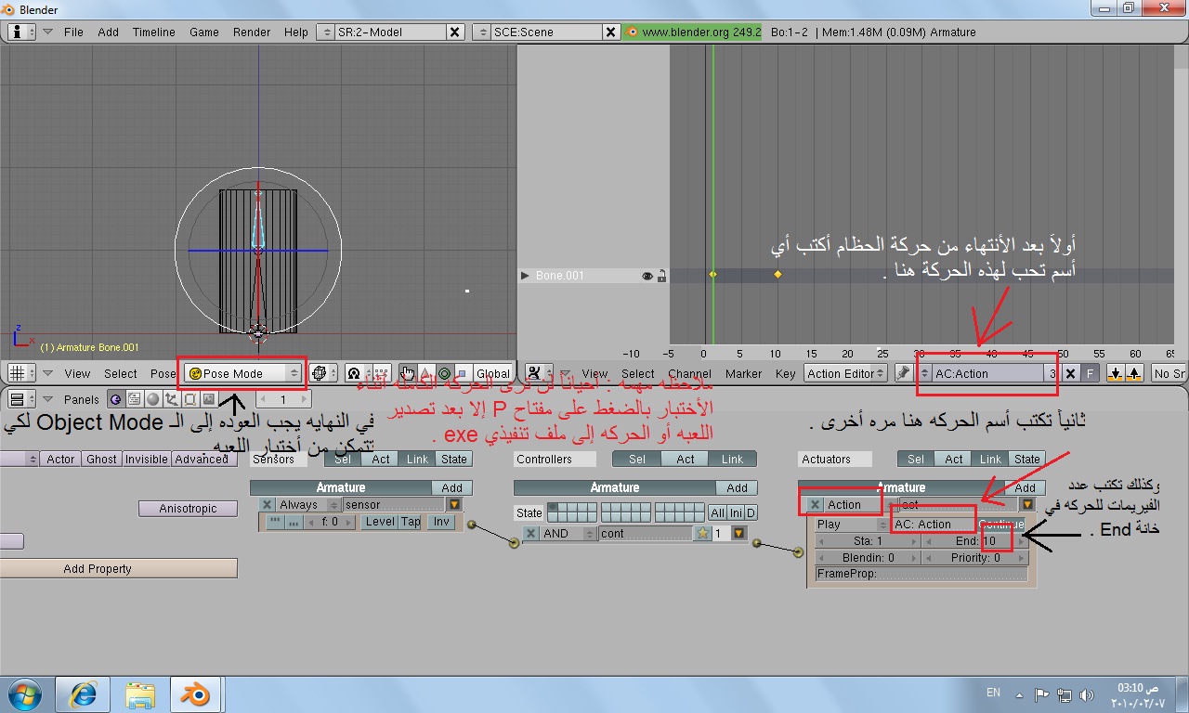The image size is (1189, 713).
Task: Expand the Bone.001 channel triangle
Action: (x=525, y=276)
